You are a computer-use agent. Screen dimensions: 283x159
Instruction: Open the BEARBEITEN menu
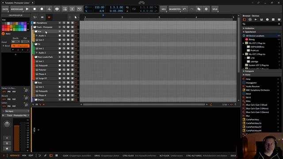(x=175, y=9)
